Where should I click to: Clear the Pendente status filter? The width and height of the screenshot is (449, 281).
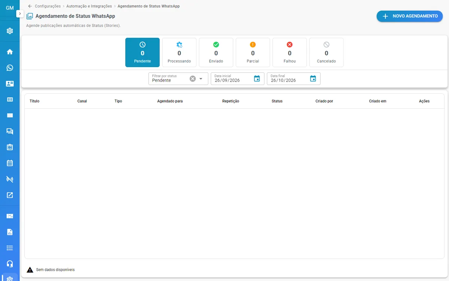coord(192,79)
